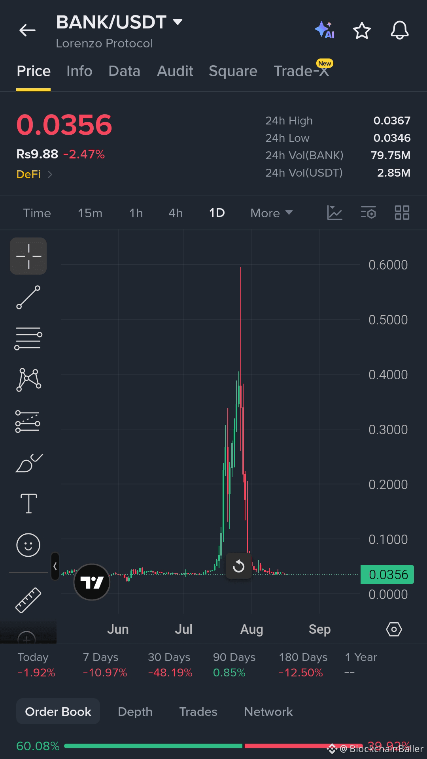Click the large red 0.0356 price
427x759 pixels.
[64, 125]
